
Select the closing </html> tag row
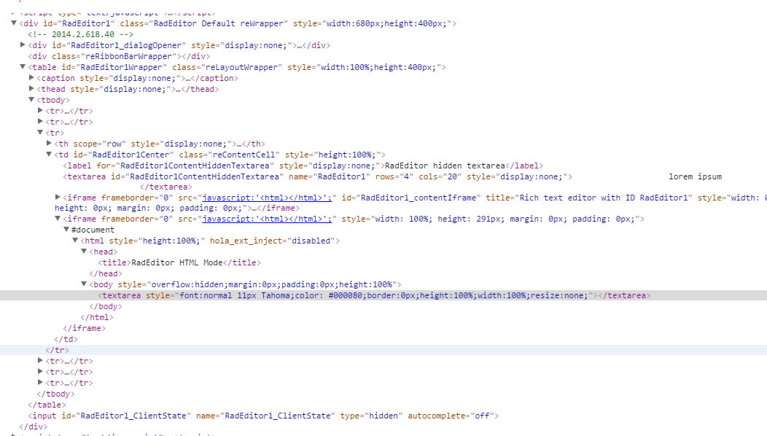pyautogui.click(x=97, y=317)
